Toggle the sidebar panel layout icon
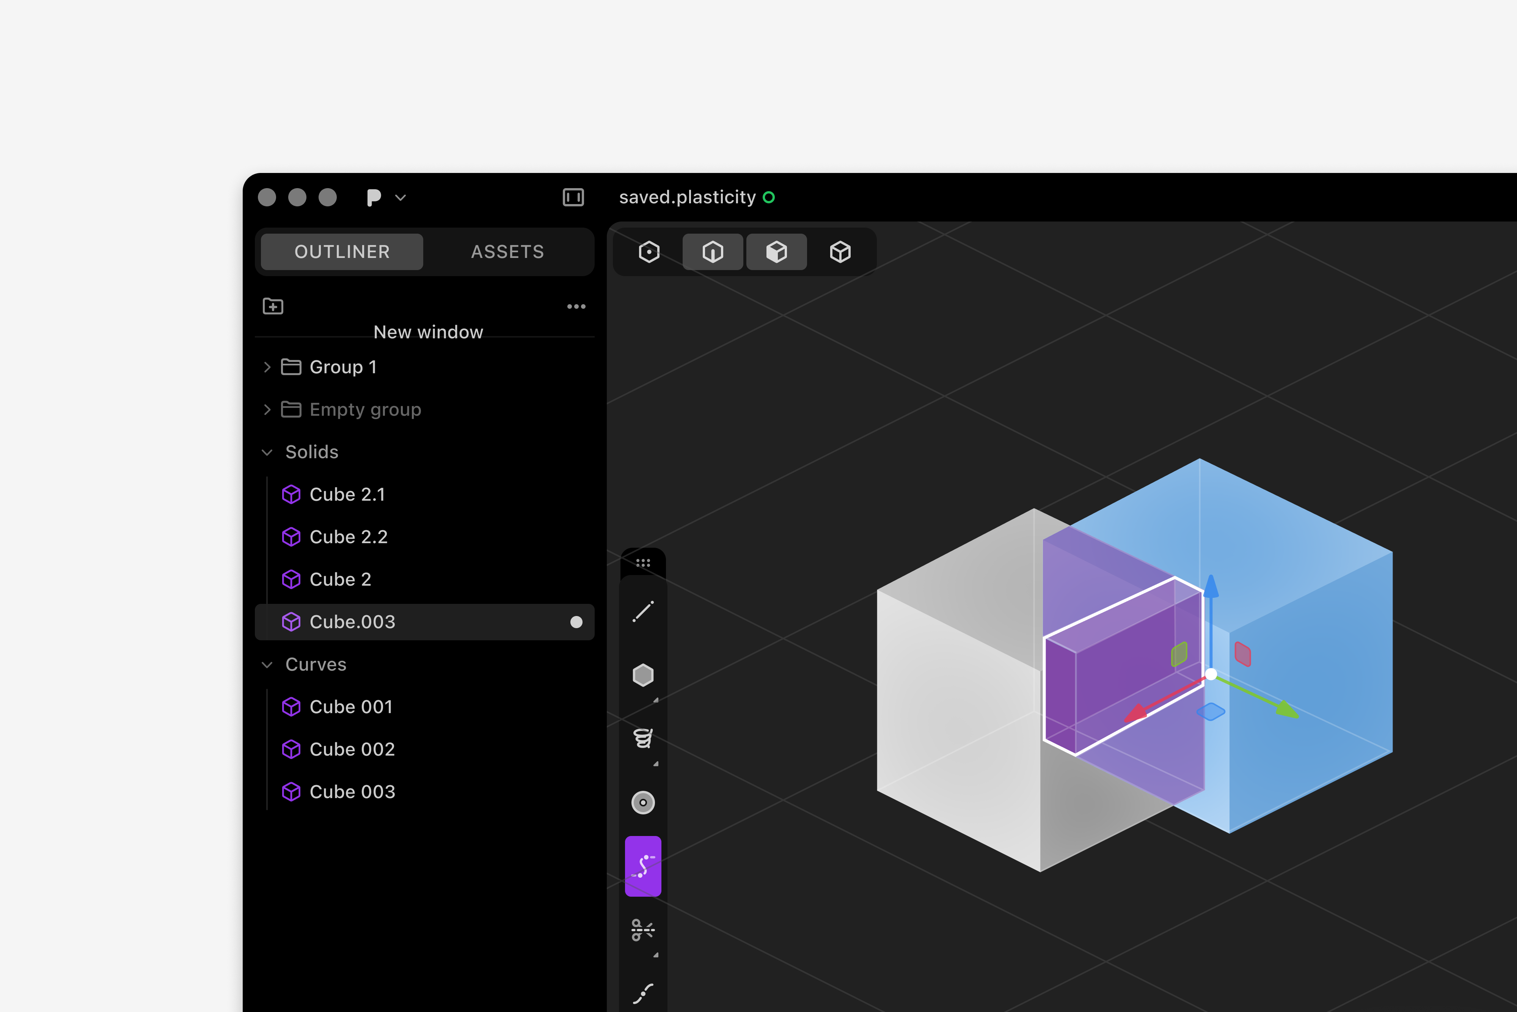 573,197
